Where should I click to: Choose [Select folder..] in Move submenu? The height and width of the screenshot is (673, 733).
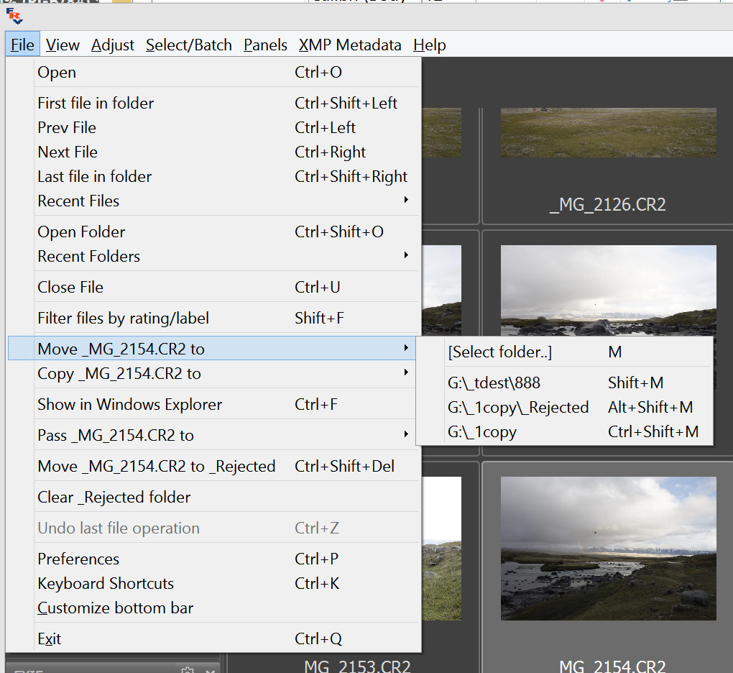click(499, 352)
